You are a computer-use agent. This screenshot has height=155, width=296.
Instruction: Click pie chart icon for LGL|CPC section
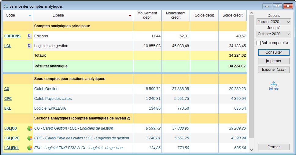(30, 138)
